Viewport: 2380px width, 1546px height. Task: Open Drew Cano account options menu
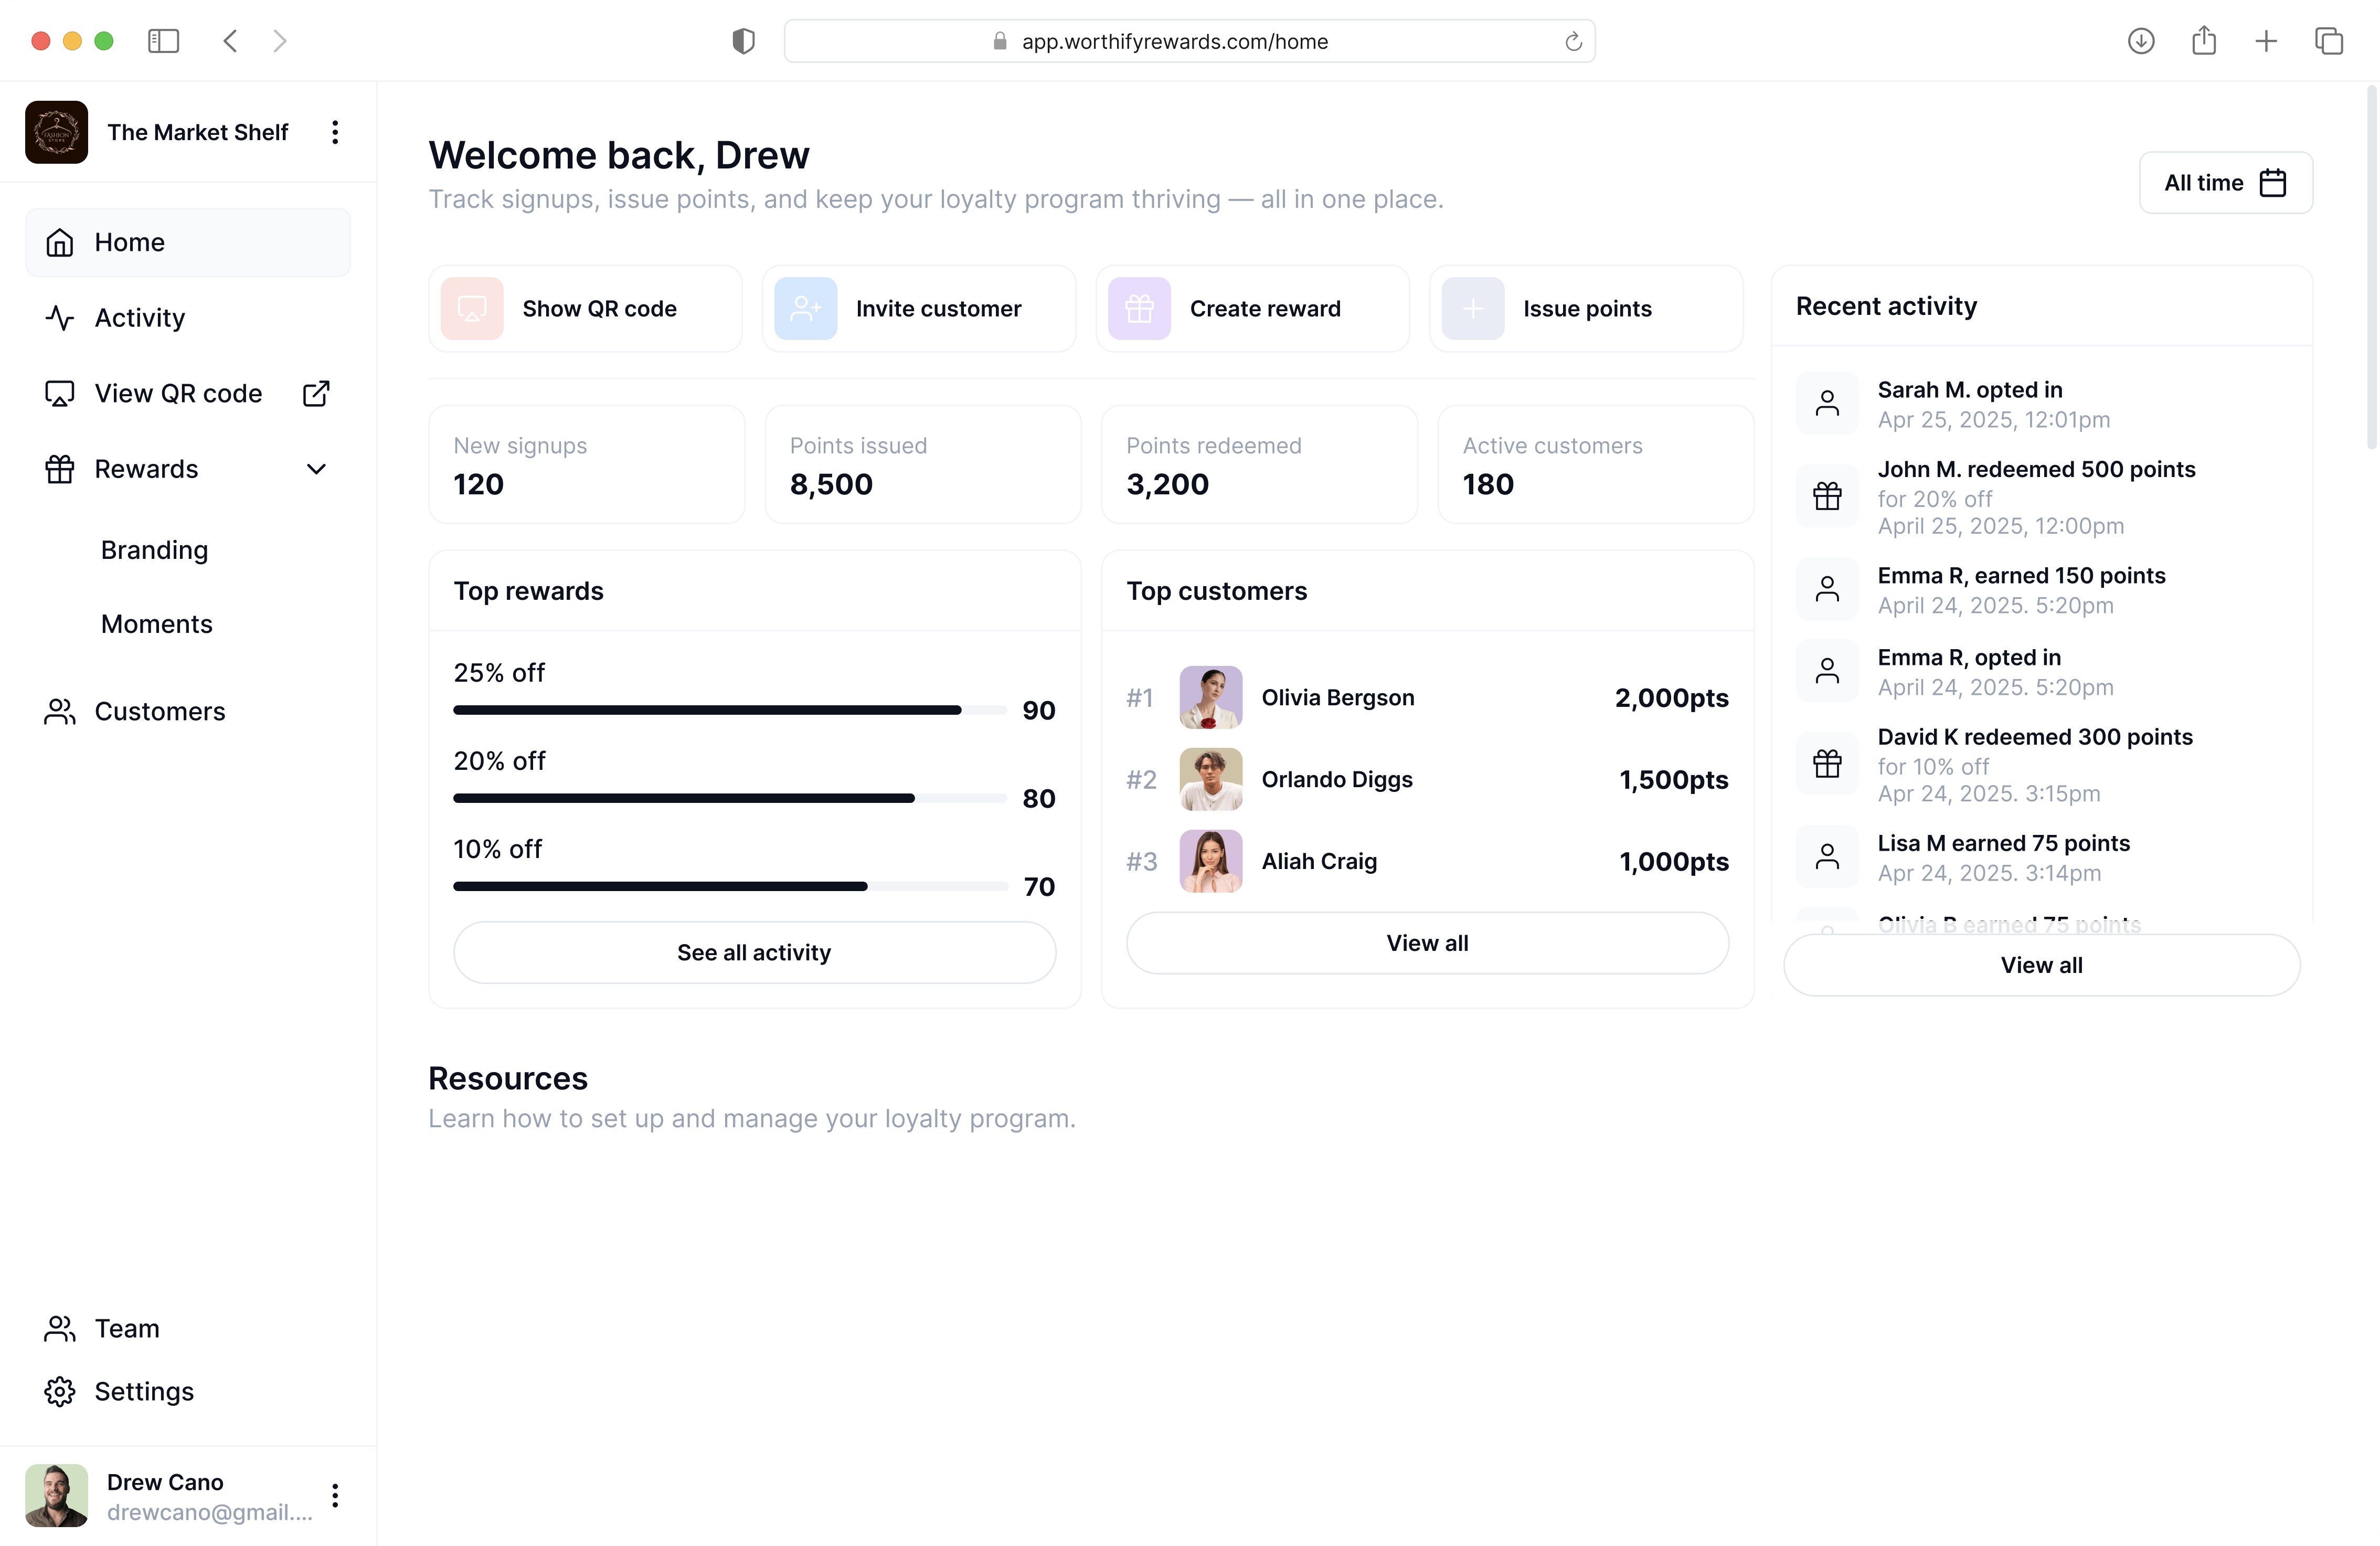(x=335, y=1495)
